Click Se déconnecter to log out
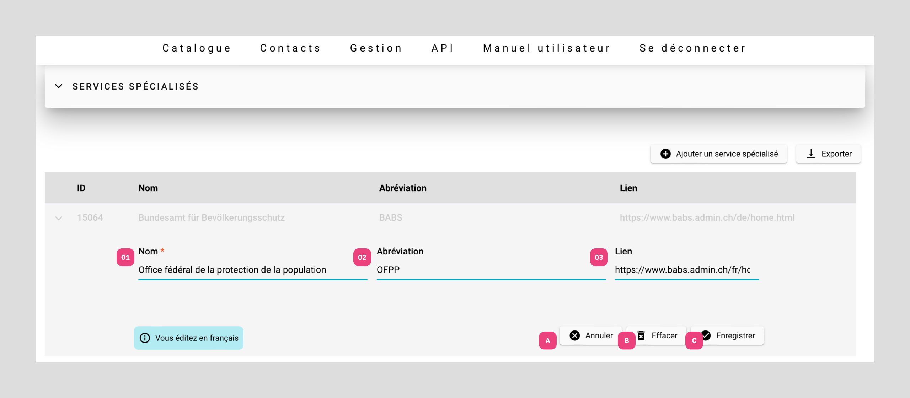This screenshot has height=398, width=910. point(692,48)
